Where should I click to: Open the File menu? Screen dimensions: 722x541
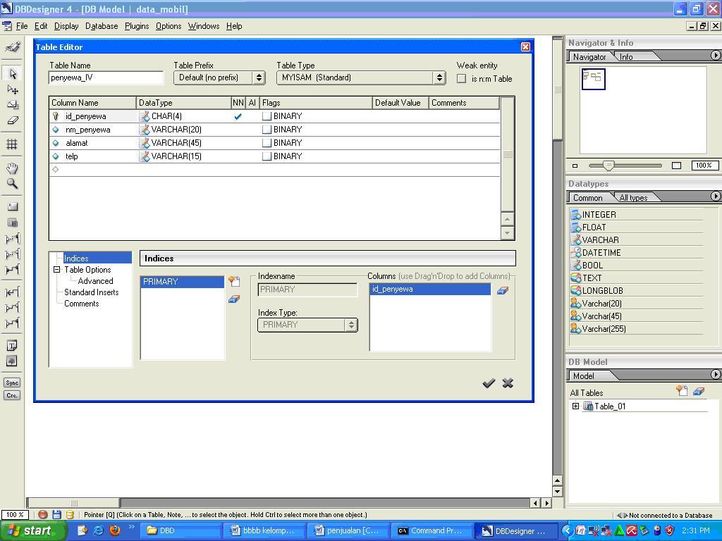click(x=22, y=26)
